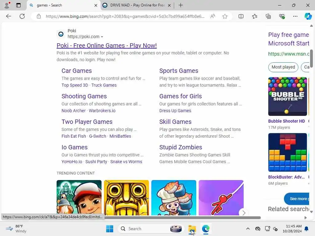The height and width of the screenshot is (236, 315).
Task: Open the Io Games link
Action: [74, 147]
